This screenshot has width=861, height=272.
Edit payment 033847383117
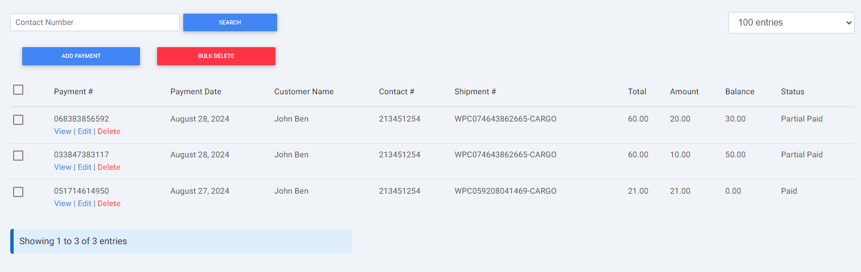click(84, 167)
